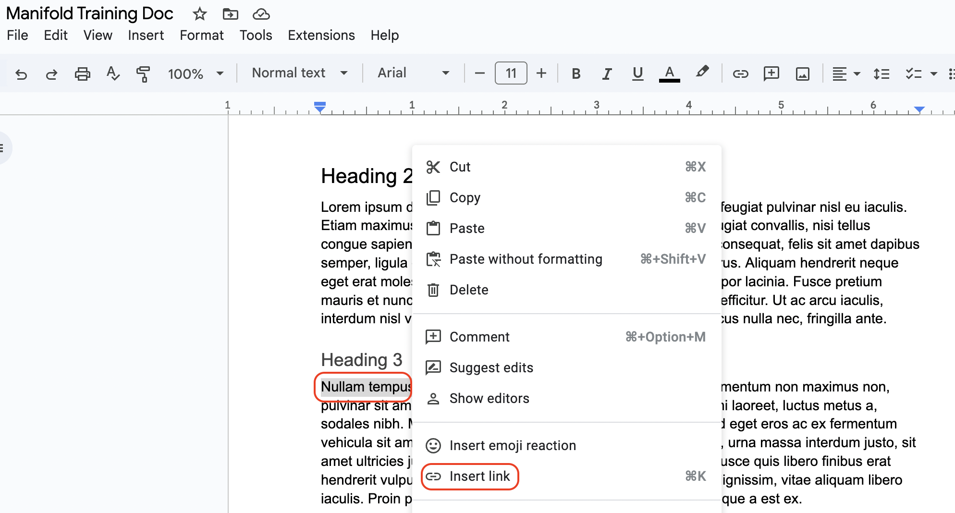The width and height of the screenshot is (955, 513).
Task: Open the Extensions menu
Action: point(321,35)
